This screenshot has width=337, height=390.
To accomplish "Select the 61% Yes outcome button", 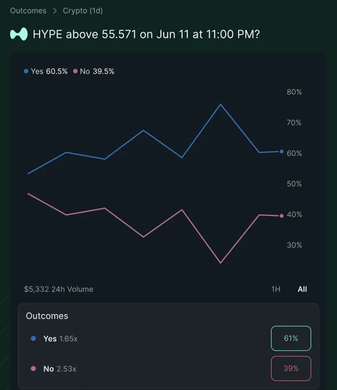I will [291, 338].
